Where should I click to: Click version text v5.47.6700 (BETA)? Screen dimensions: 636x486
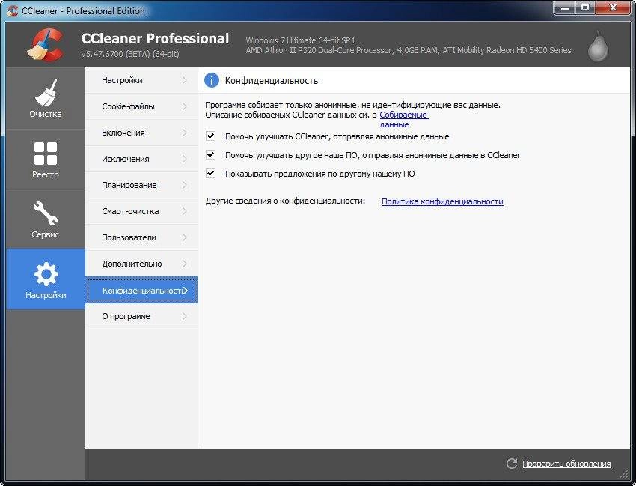click(129, 54)
